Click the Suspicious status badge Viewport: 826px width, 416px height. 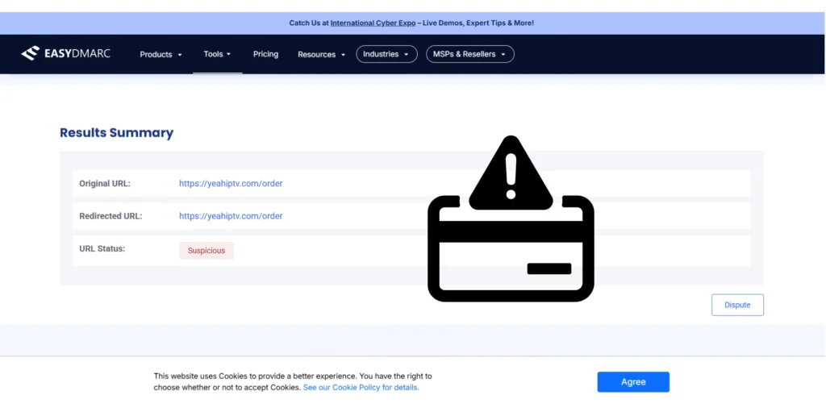tap(206, 251)
